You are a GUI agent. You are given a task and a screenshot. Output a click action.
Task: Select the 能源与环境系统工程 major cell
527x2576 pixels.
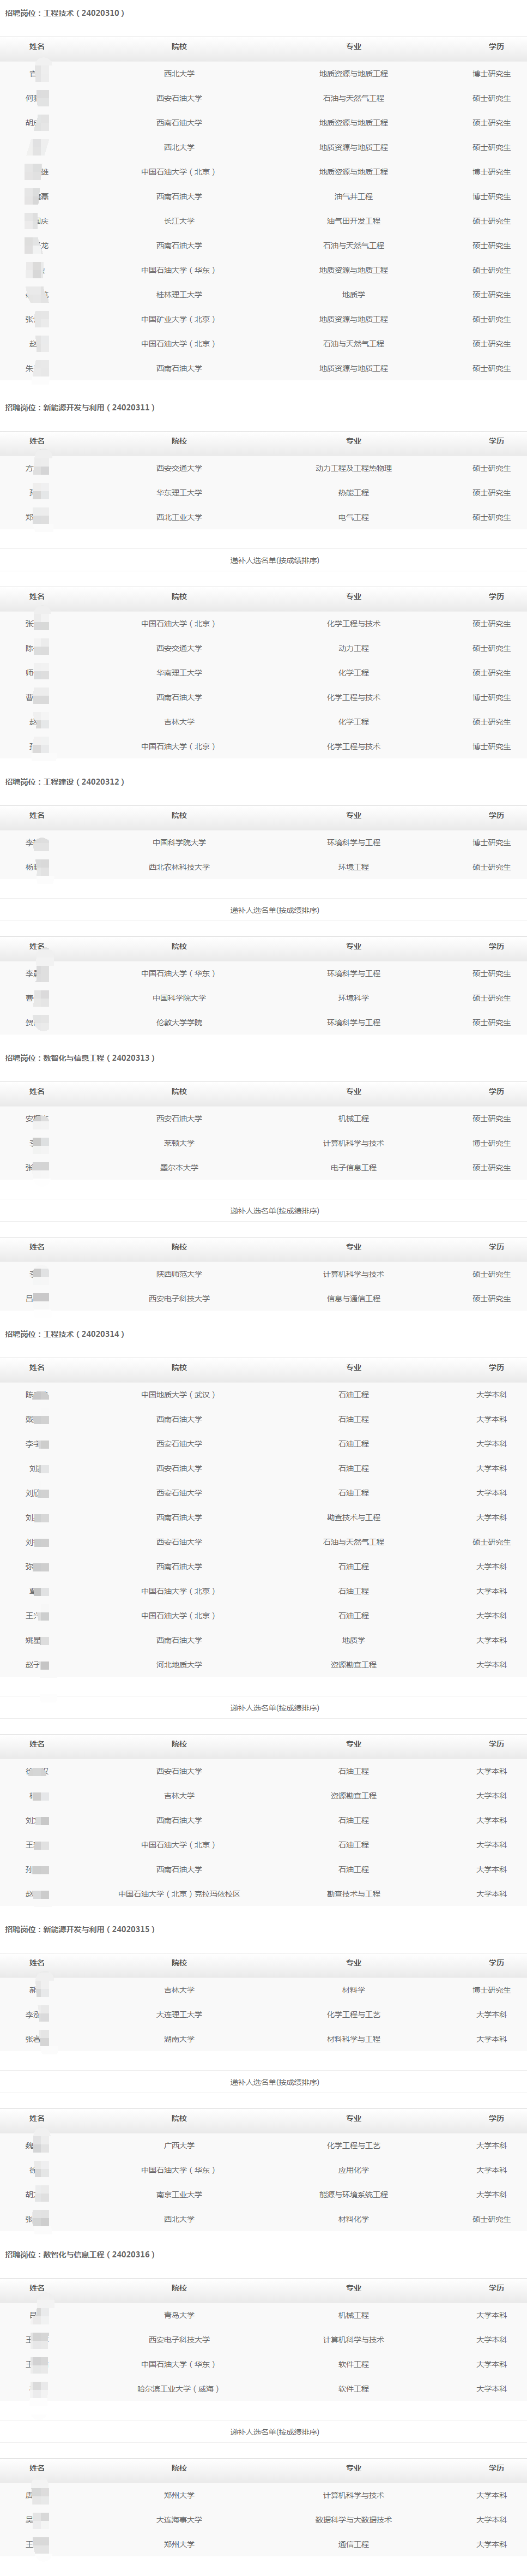point(353,2195)
